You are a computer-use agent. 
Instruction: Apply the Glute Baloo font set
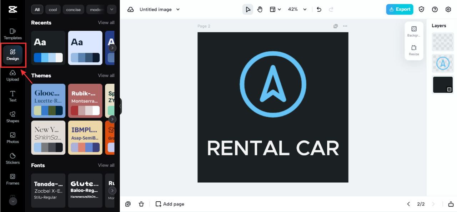85,190
